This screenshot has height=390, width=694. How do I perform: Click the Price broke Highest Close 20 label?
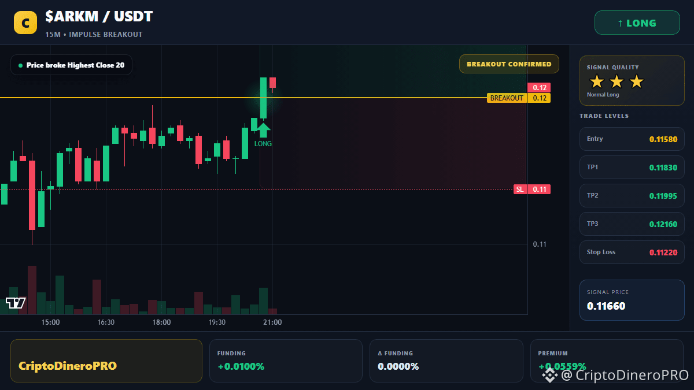[x=71, y=65]
